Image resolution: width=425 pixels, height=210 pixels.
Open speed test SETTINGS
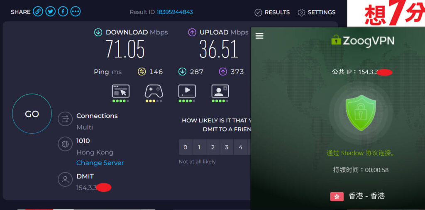pos(317,12)
